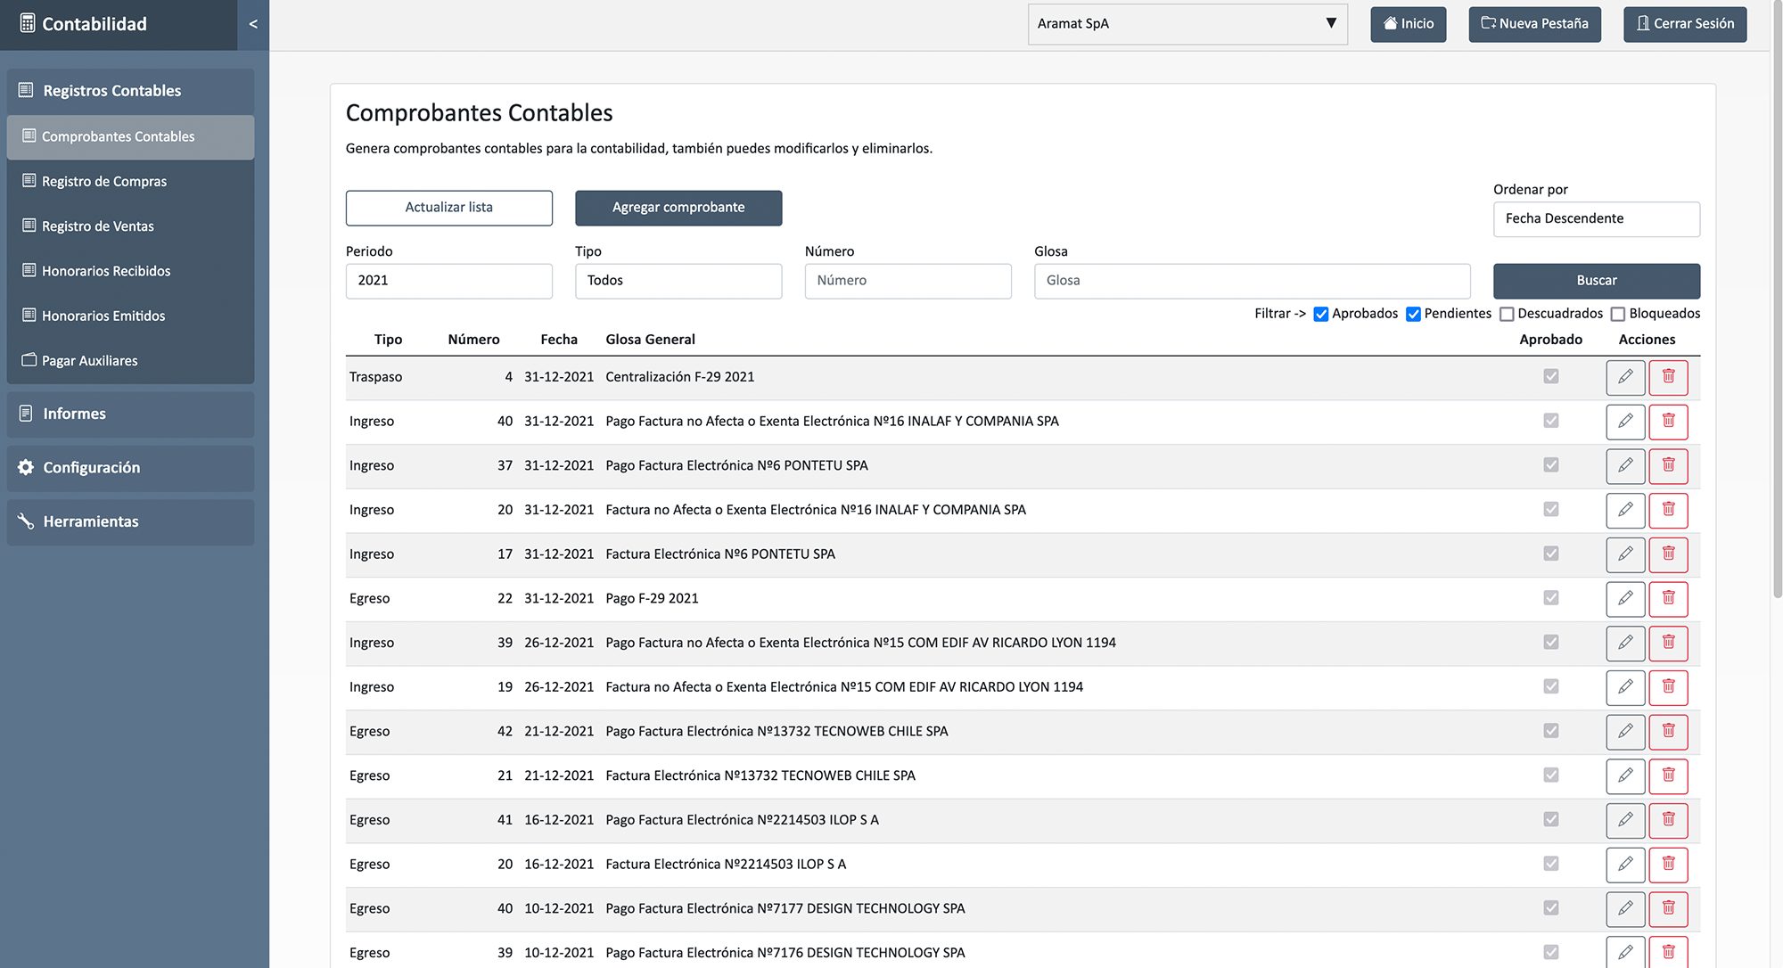The height and width of the screenshot is (968, 1783).
Task: Delete Ingreso 19 RICARDO LYON entry
Action: (x=1668, y=687)
